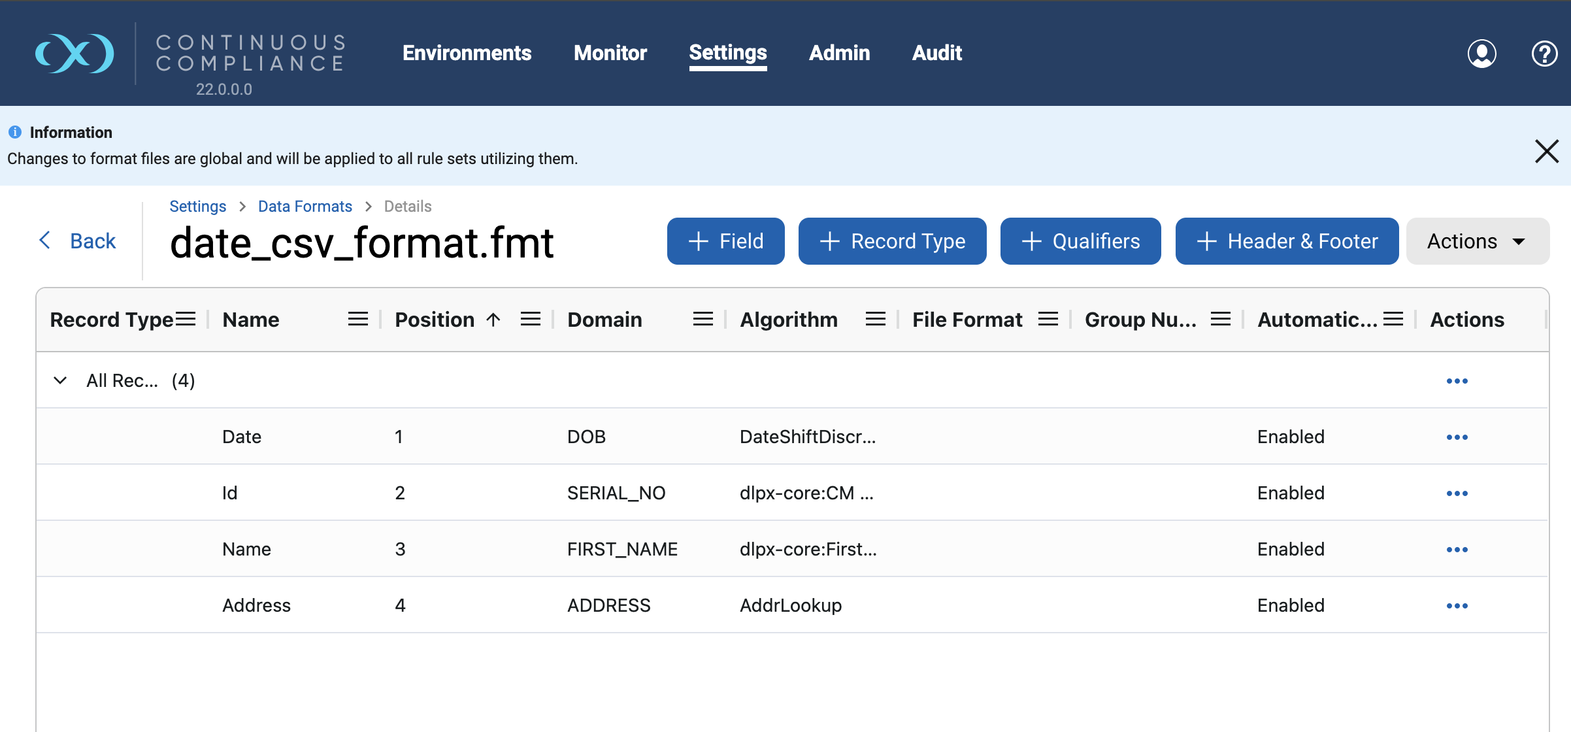Open column menu for Algorithm header

point(875,319)
